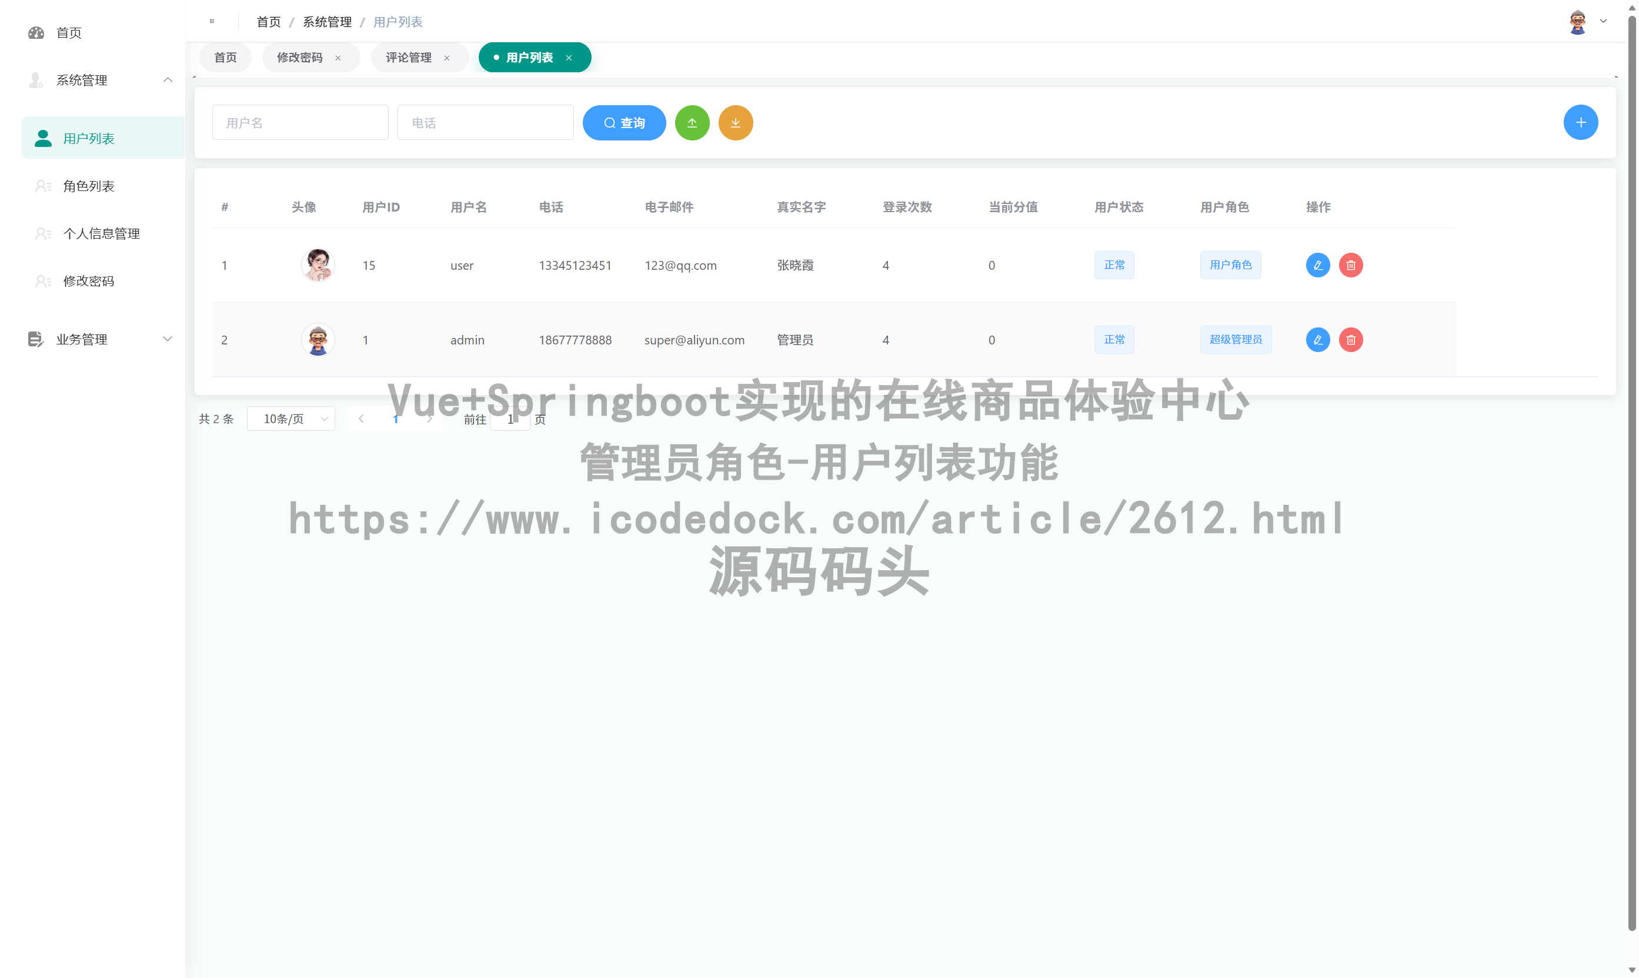Click the green export upload icon
The width and height of the screenshot is (1639, 978).
[692, 123]
